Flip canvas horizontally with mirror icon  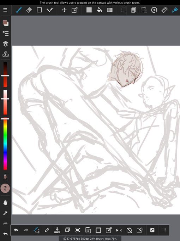coord(119,230)
